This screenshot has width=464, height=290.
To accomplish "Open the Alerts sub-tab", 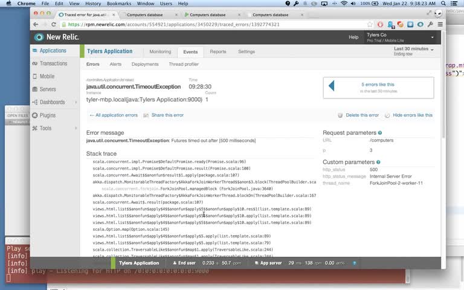I will pyautogui.click(x=115, y=64).
